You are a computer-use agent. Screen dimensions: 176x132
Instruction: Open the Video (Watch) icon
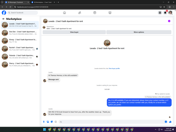click(x=95, y=13)
